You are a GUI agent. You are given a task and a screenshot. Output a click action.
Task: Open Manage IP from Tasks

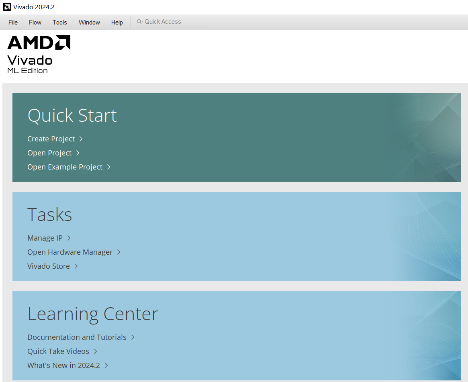(x=45, y=238)
